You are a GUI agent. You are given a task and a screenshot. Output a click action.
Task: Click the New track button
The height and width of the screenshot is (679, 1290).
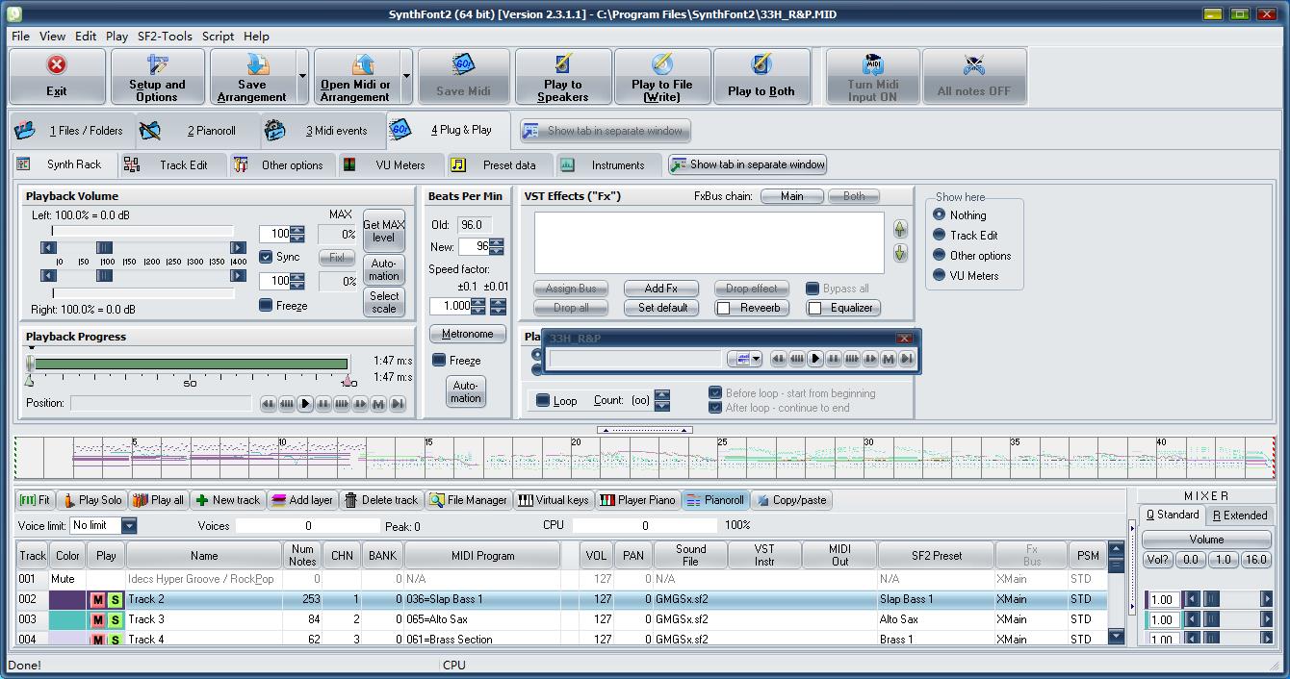click(x=227, y=500)
